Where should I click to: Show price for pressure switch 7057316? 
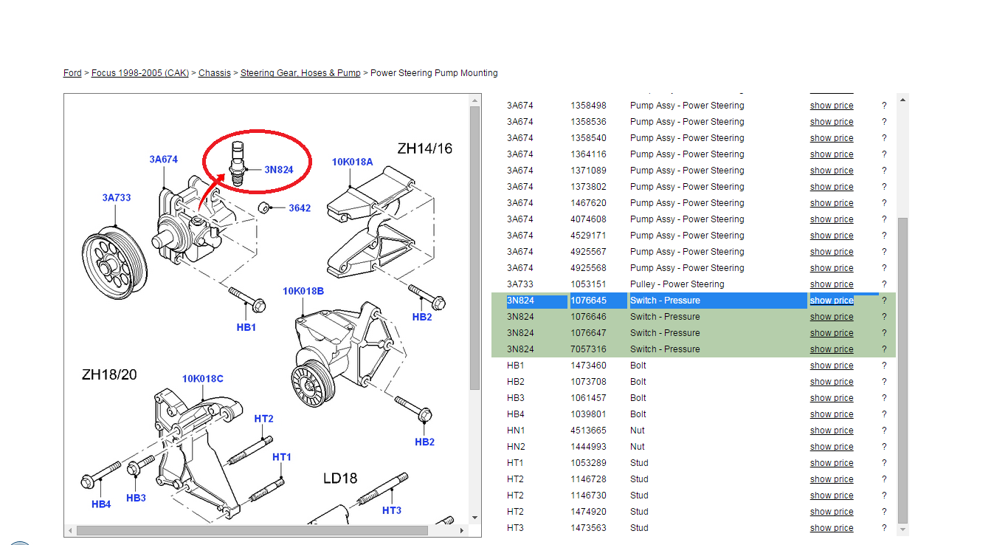click(831, 349)
